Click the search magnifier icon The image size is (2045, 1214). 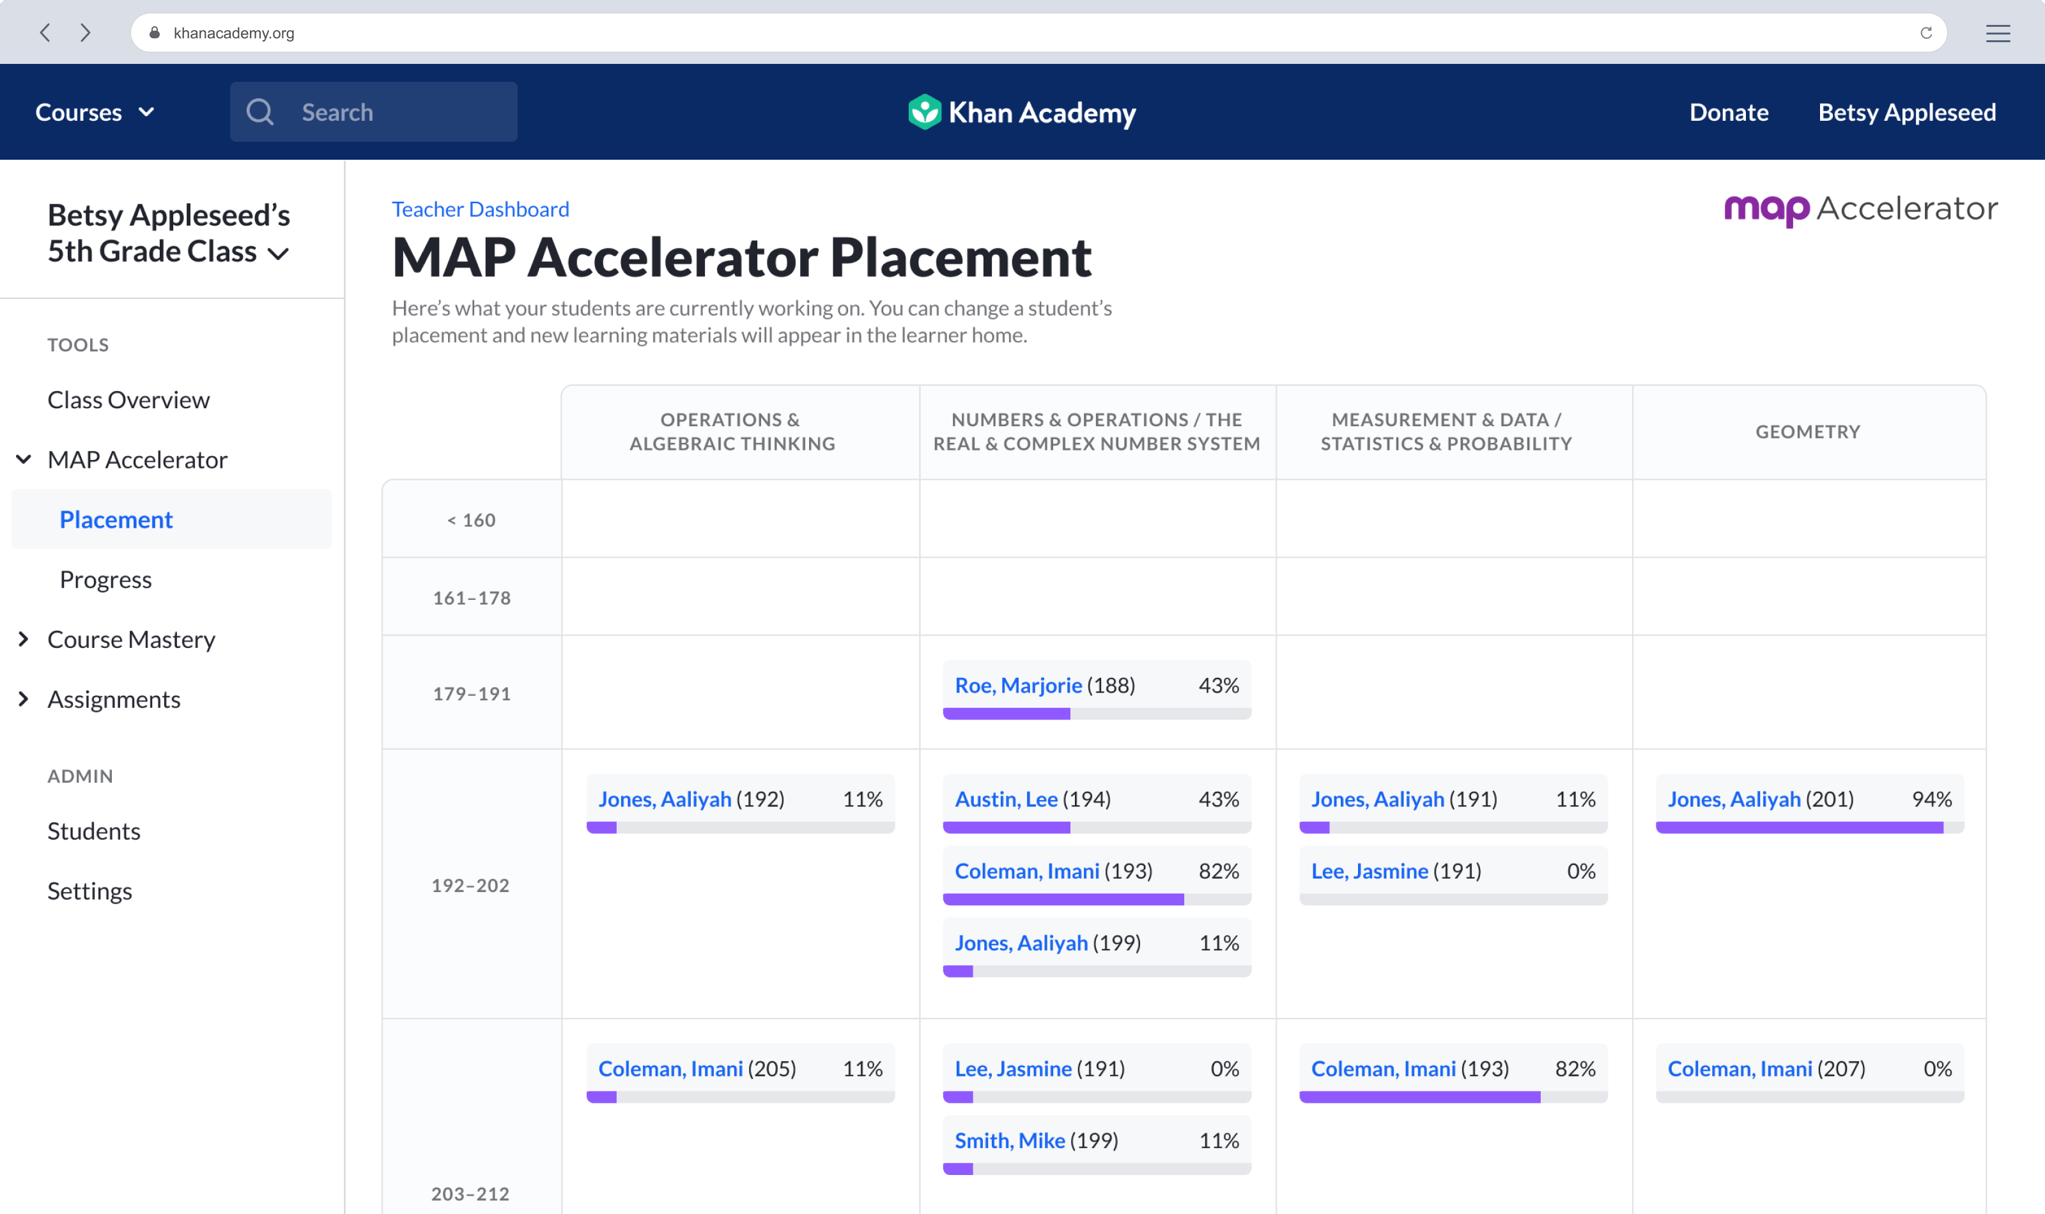(x=260, y=112)
